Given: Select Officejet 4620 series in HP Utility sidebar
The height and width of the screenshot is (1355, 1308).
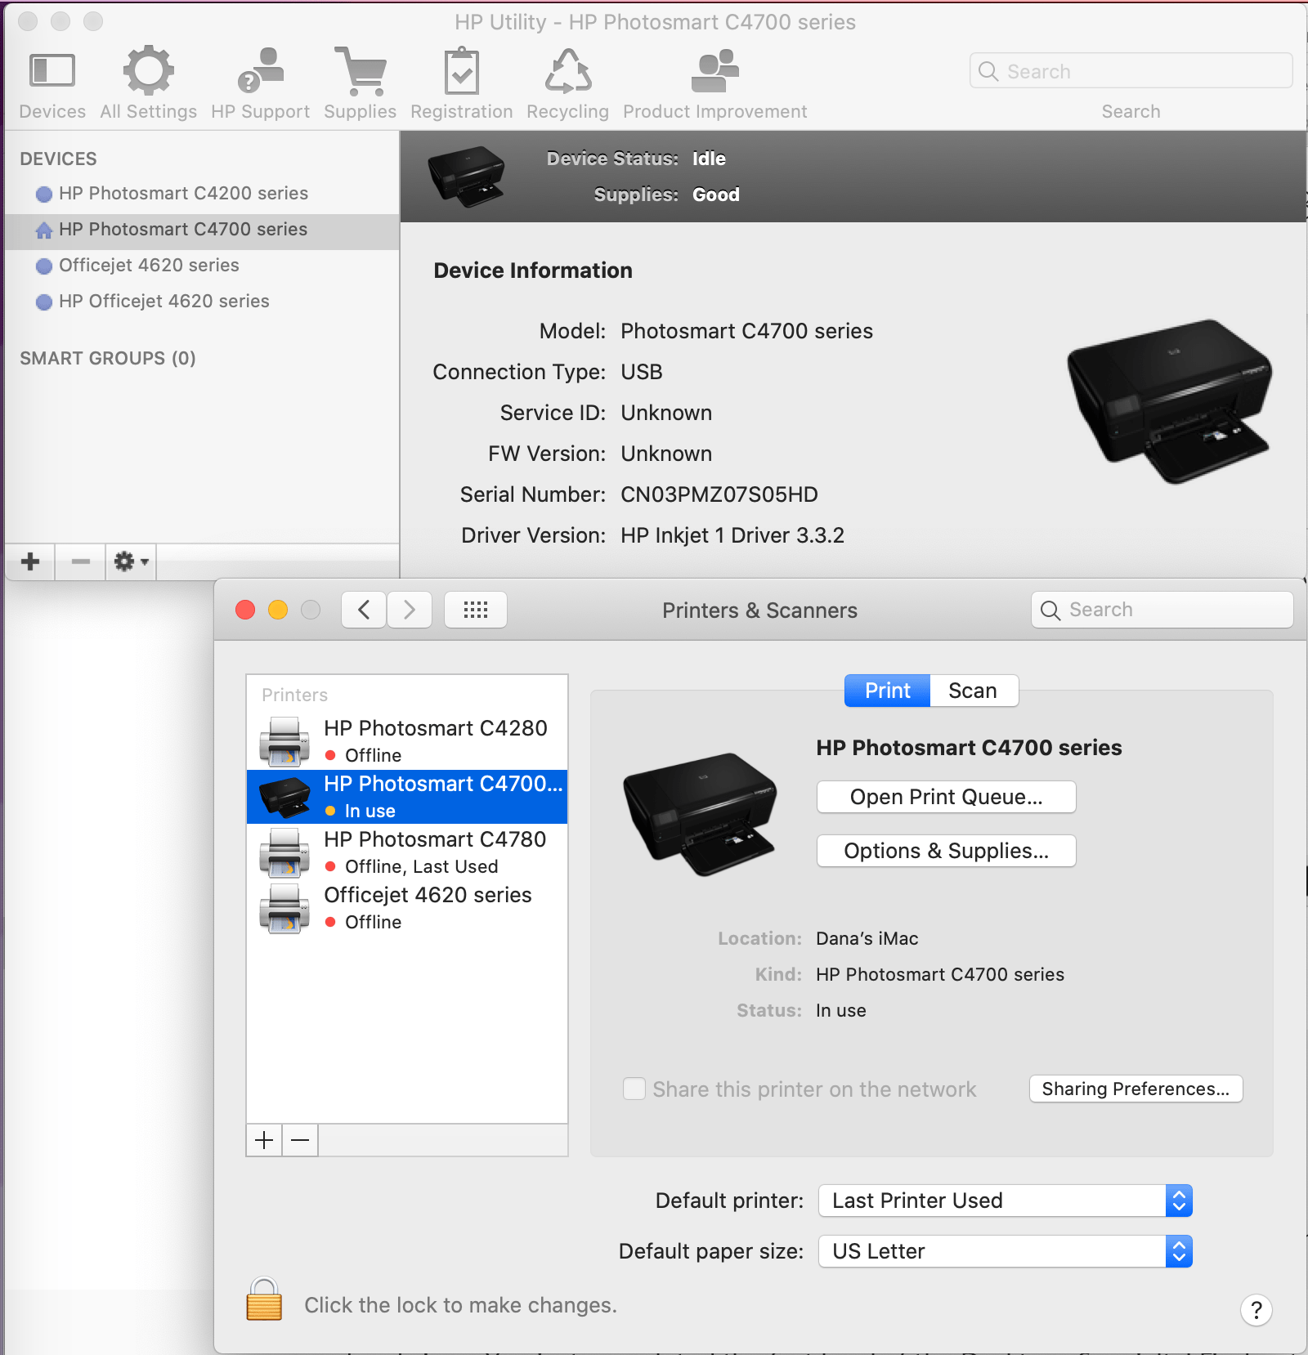Looking at the screenshot, I should pyautogui.click(x=202, y=266).
